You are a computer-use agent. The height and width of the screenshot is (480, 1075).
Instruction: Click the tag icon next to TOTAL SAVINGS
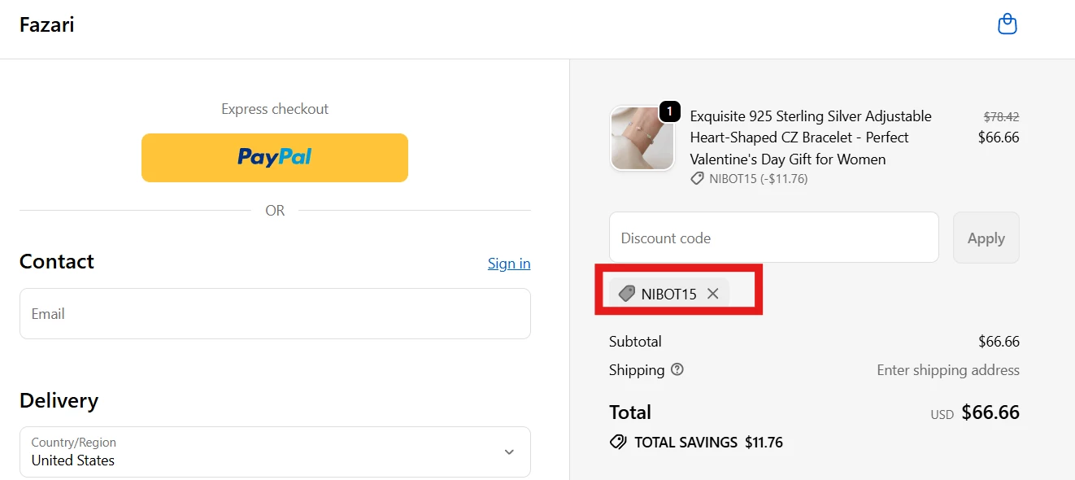click(x=616, y=442)
